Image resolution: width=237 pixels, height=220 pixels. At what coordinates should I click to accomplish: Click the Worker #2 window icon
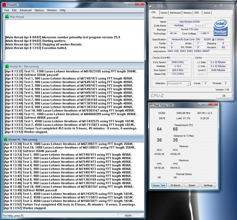6,139
